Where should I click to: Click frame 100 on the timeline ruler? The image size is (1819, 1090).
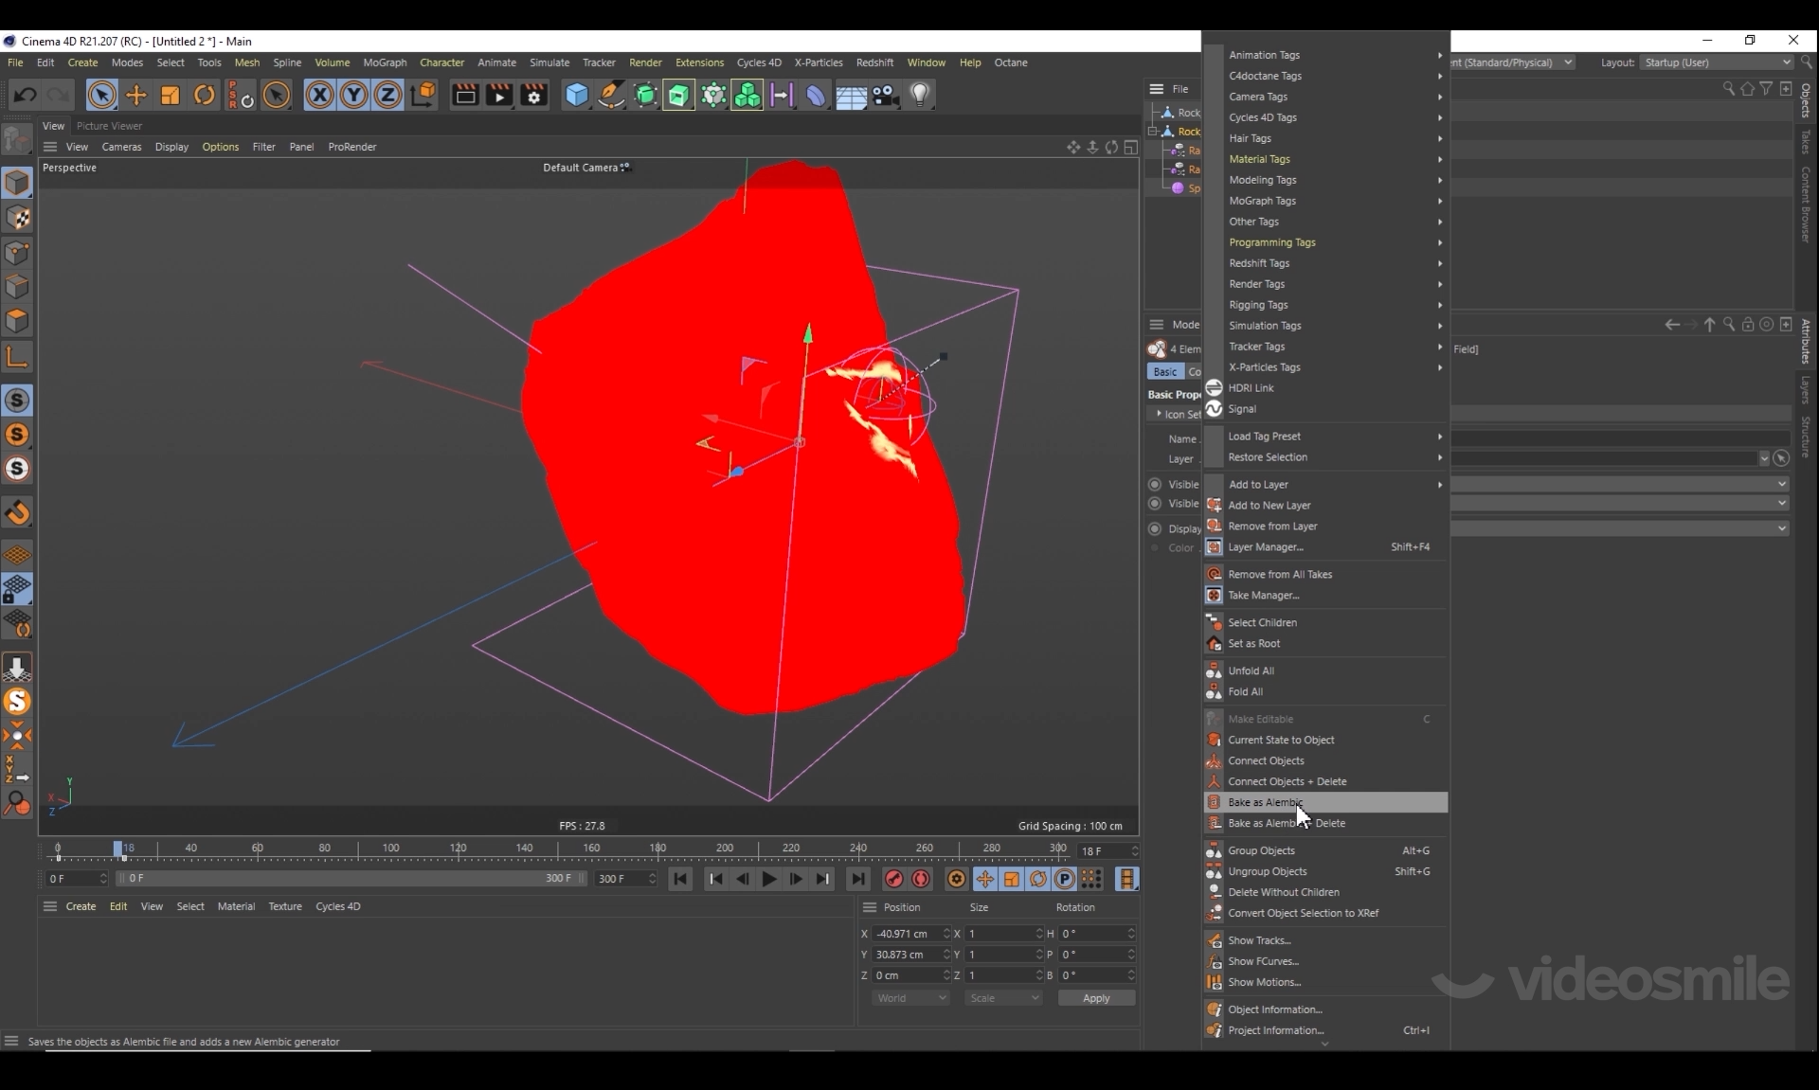click(391, 849)
